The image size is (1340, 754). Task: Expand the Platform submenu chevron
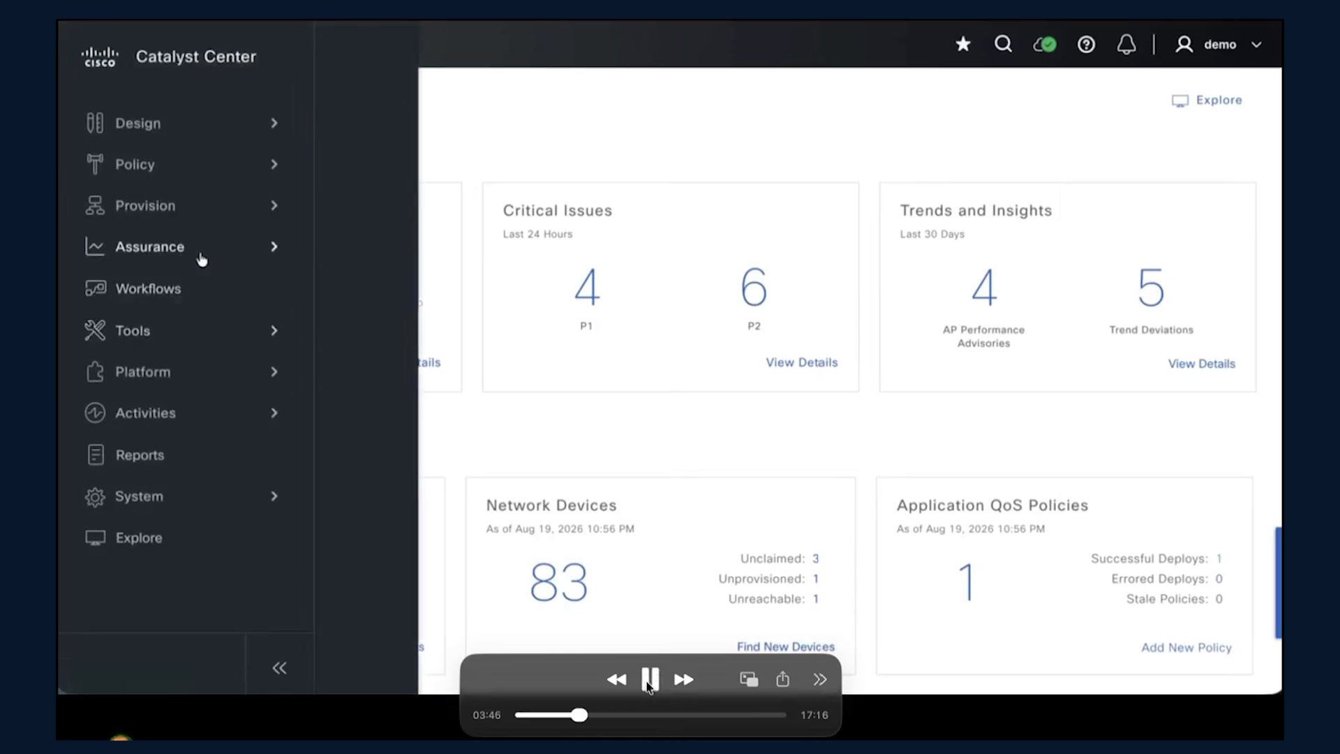tap(274, 371)
